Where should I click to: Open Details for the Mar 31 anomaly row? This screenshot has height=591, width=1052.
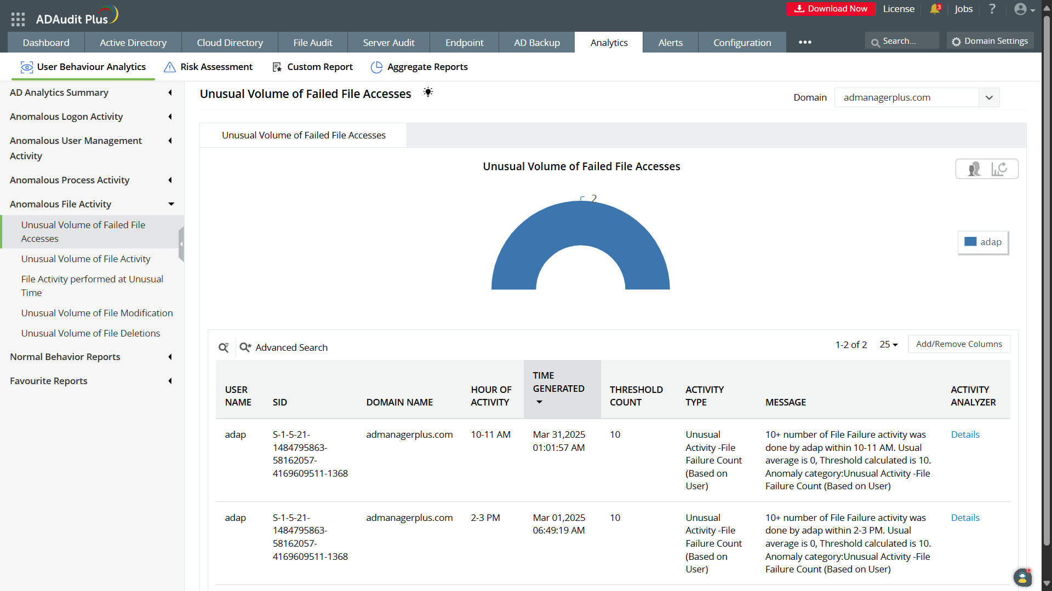[x=965, y=434]
